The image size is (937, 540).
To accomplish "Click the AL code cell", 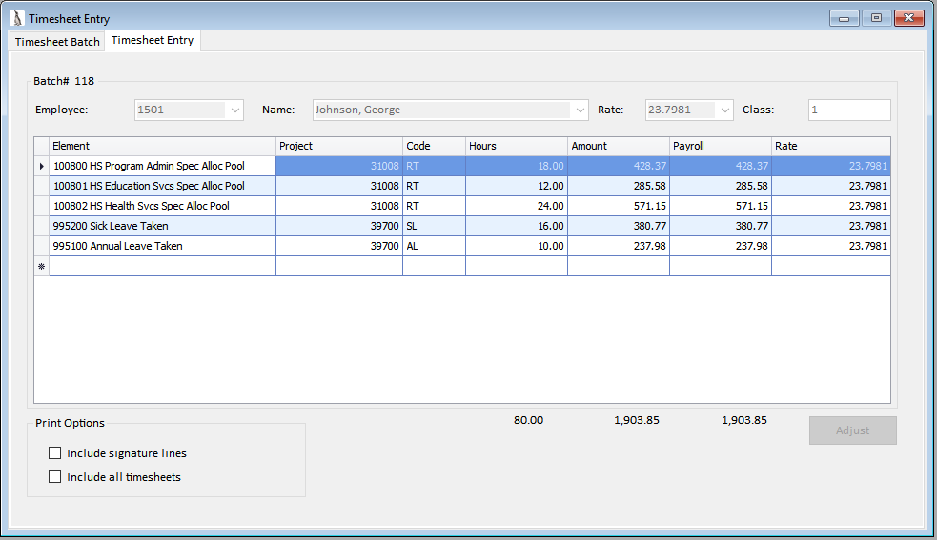I will tap(434, 246).
